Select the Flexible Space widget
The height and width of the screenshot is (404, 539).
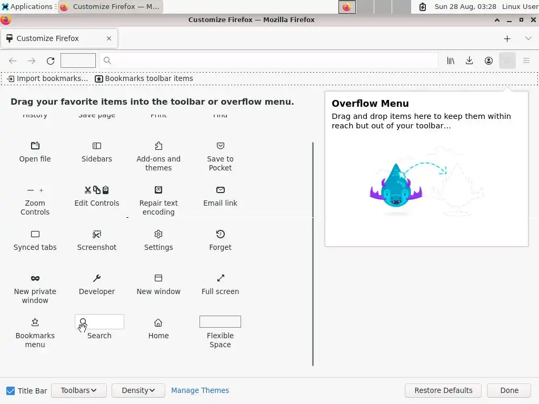click(220, 321)
